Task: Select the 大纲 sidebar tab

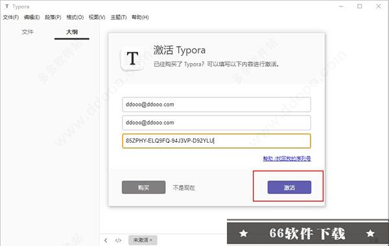Action: 72,32
